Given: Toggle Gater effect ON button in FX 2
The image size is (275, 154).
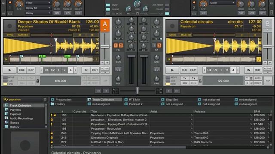Looking at the screenshot, I should click(x=203, y=13).
